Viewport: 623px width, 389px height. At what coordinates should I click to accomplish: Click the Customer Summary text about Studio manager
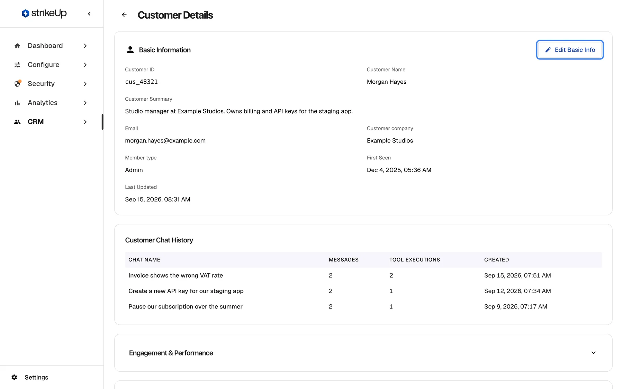[x=239, y=111]
